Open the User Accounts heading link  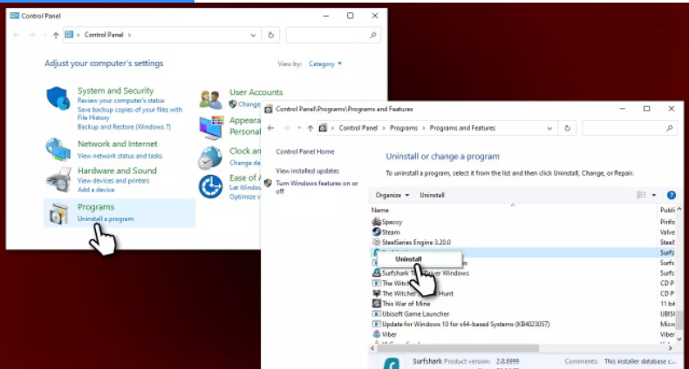(x=256, y=92)
